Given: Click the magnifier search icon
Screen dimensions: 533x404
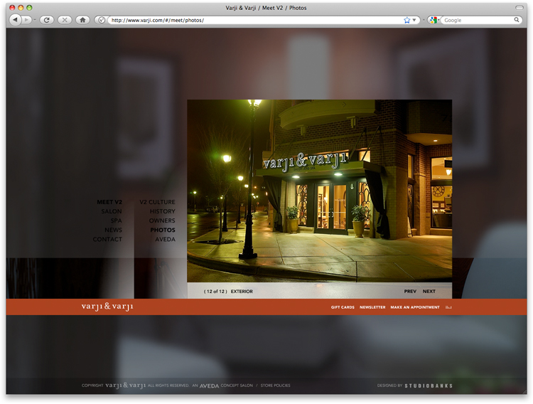Looking at the screenshot, I should coord(517,20).
